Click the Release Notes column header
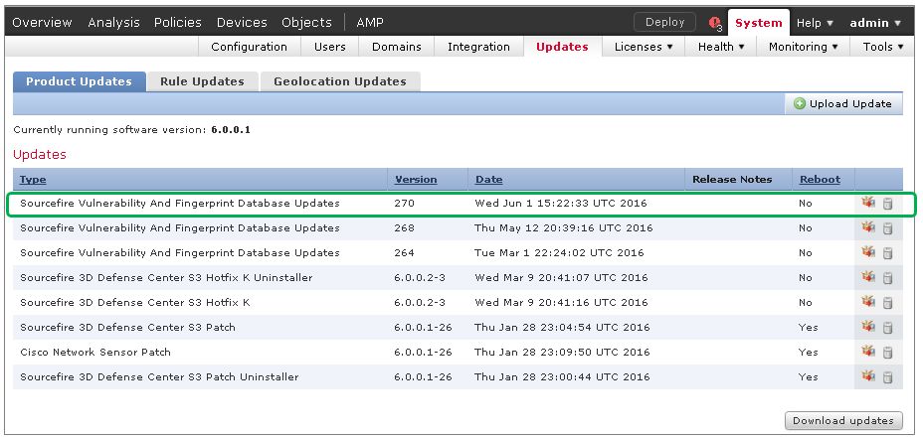The image size is (923, 438). [x=732, y=180]
